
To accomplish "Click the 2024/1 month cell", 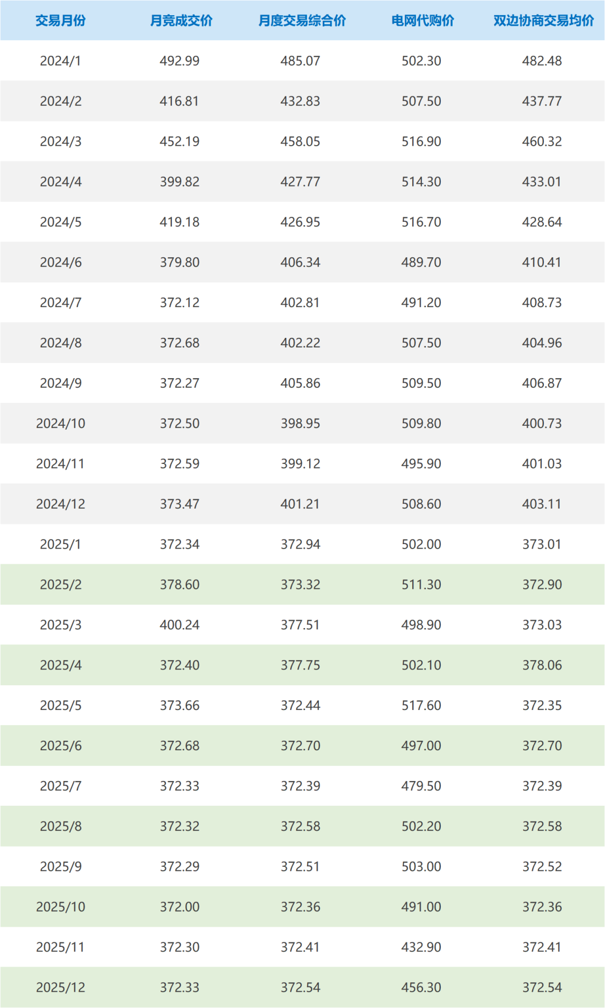I will pos(61,61).
